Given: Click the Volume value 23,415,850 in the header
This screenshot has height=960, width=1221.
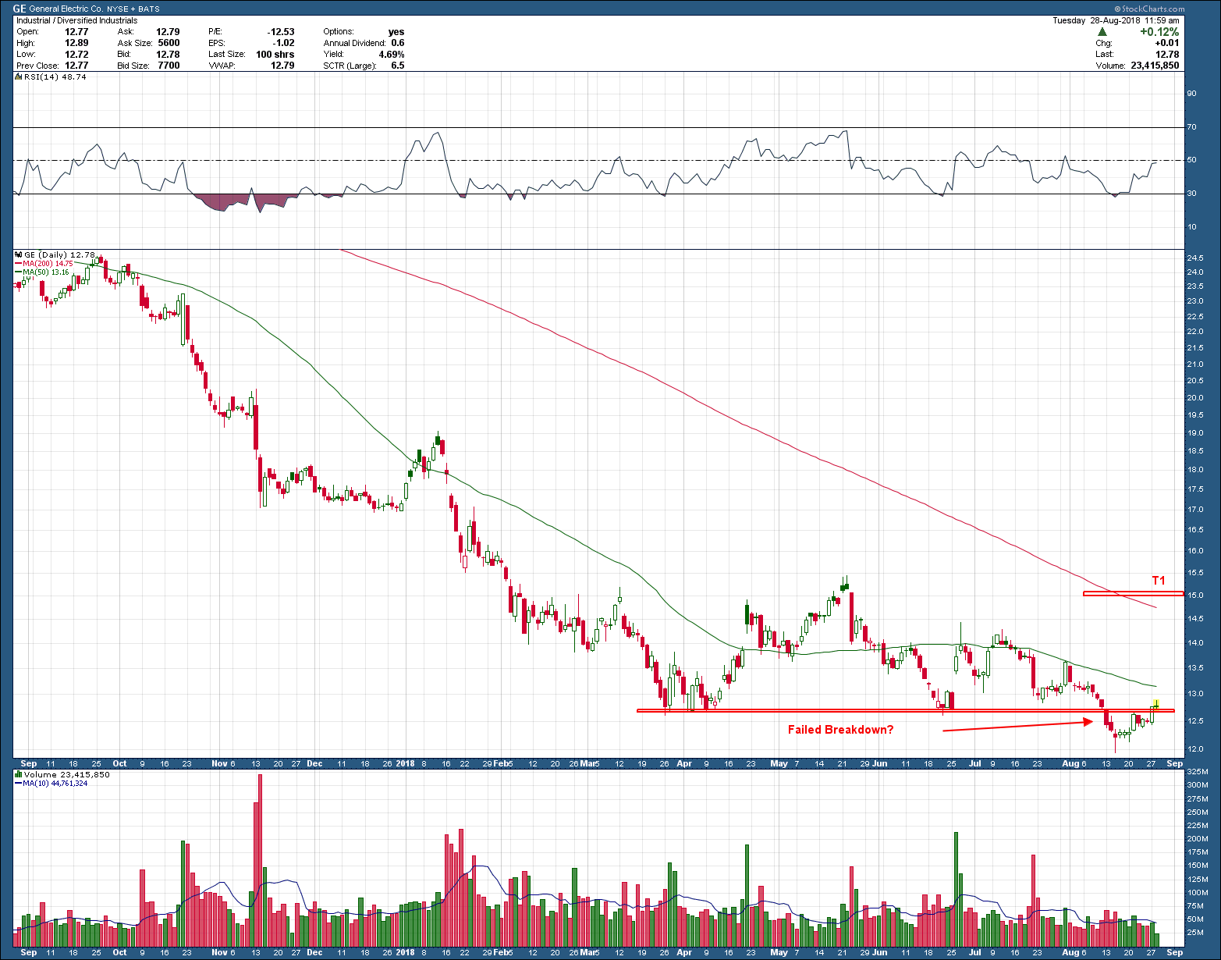Looking at the screenshot, I should 1155,66.
